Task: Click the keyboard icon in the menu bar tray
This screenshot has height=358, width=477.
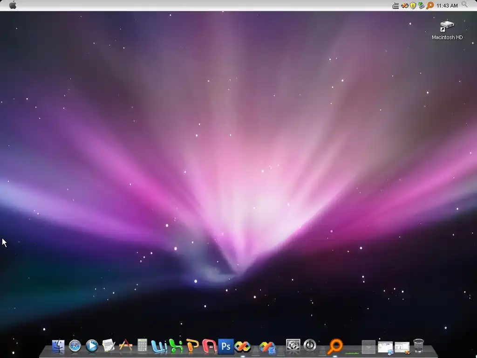Action: click(x=395, y=6)
